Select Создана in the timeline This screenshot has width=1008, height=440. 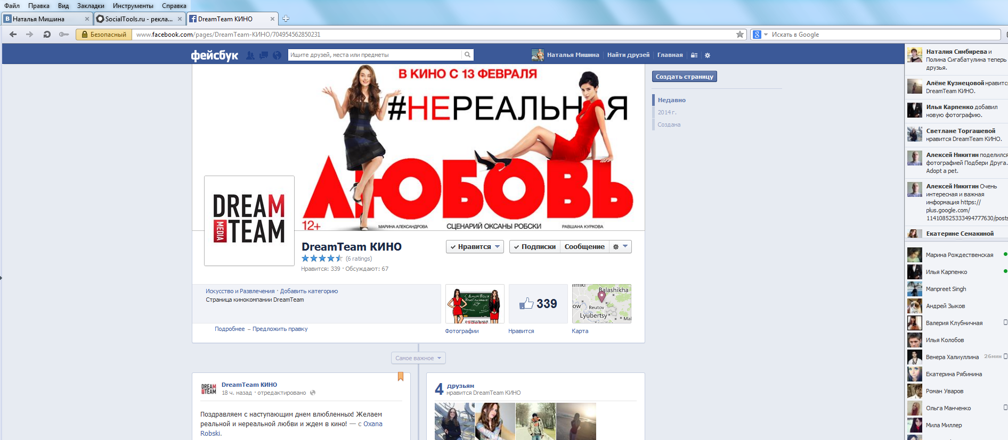(x=669, y=124)
